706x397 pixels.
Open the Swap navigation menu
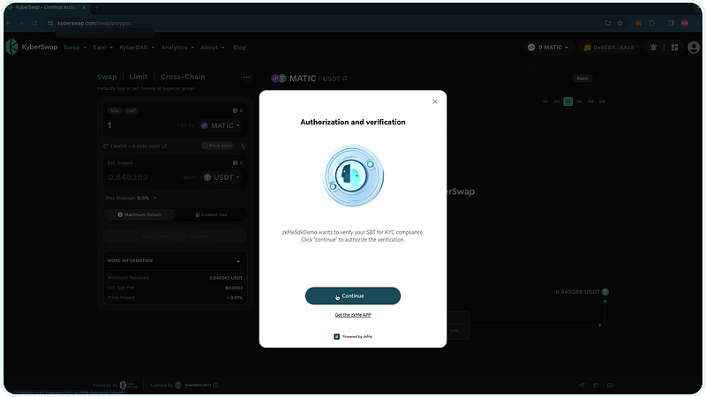[x=75, y=48]
